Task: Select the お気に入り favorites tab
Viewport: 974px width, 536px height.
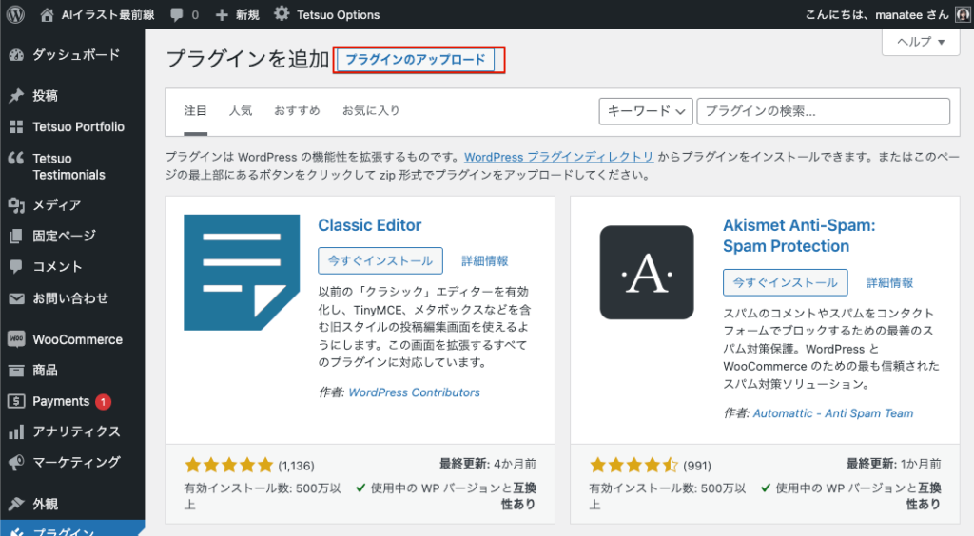Action: pyautogui.click(x=371, y=111)
